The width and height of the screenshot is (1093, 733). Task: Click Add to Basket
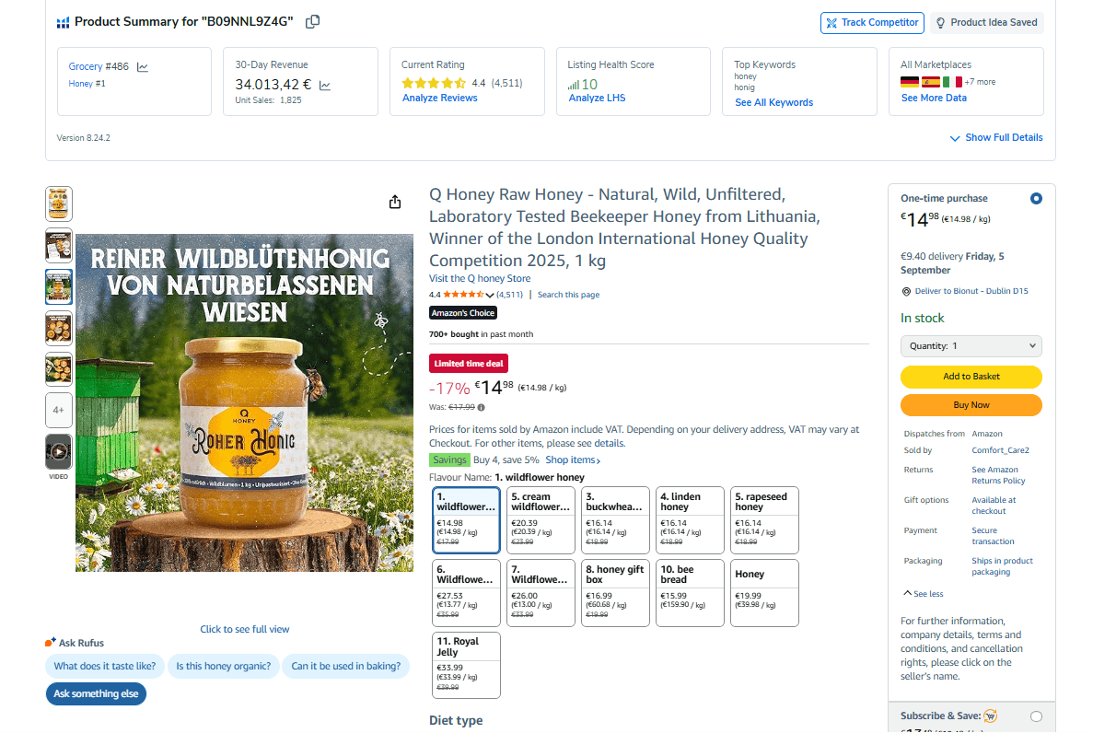point(971,377)
